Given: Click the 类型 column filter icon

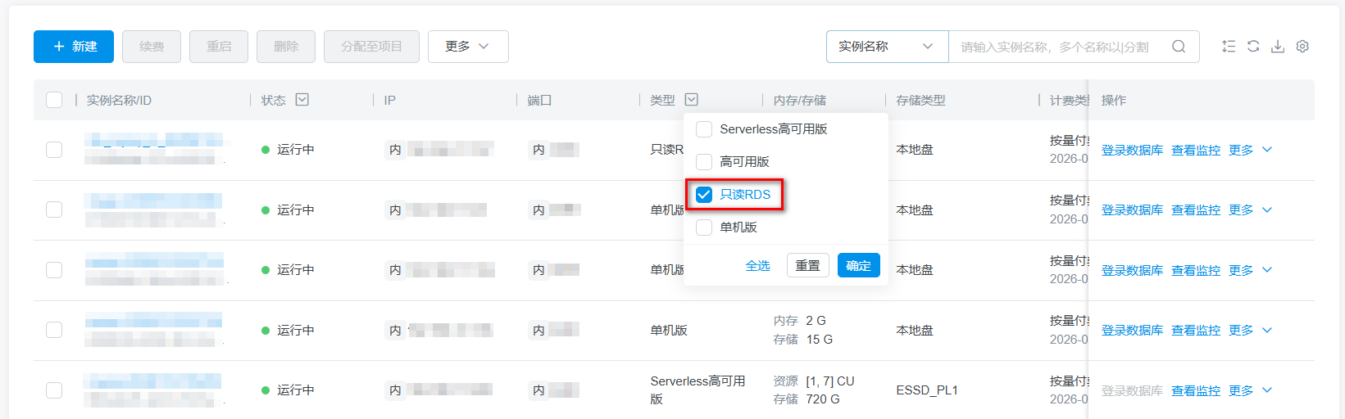Looking at the screenshot, I should [x=692, y=100].
